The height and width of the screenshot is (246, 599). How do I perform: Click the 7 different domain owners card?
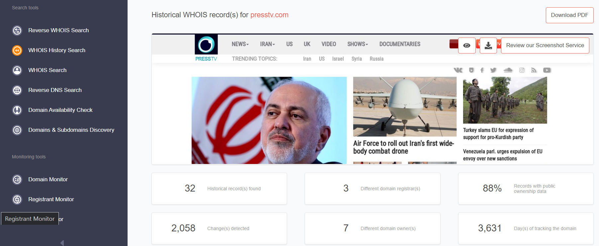point(372,228)
